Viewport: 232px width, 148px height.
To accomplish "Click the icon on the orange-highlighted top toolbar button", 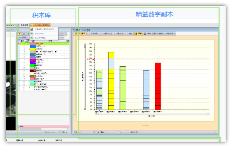I will (x=31, y=25).
